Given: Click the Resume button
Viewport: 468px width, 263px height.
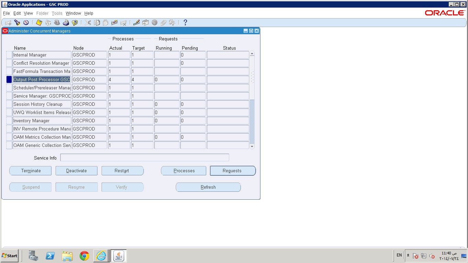Looking at the screenshot, I should point(77,187).
